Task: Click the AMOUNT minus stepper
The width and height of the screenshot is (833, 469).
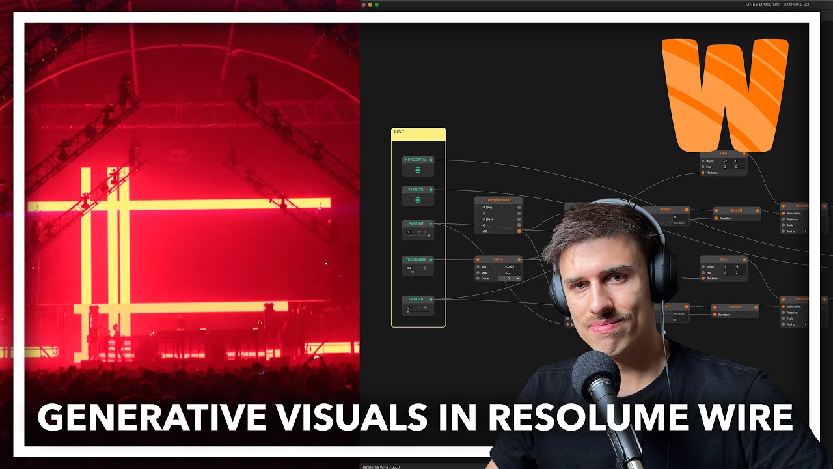Action: pos(418,232)
